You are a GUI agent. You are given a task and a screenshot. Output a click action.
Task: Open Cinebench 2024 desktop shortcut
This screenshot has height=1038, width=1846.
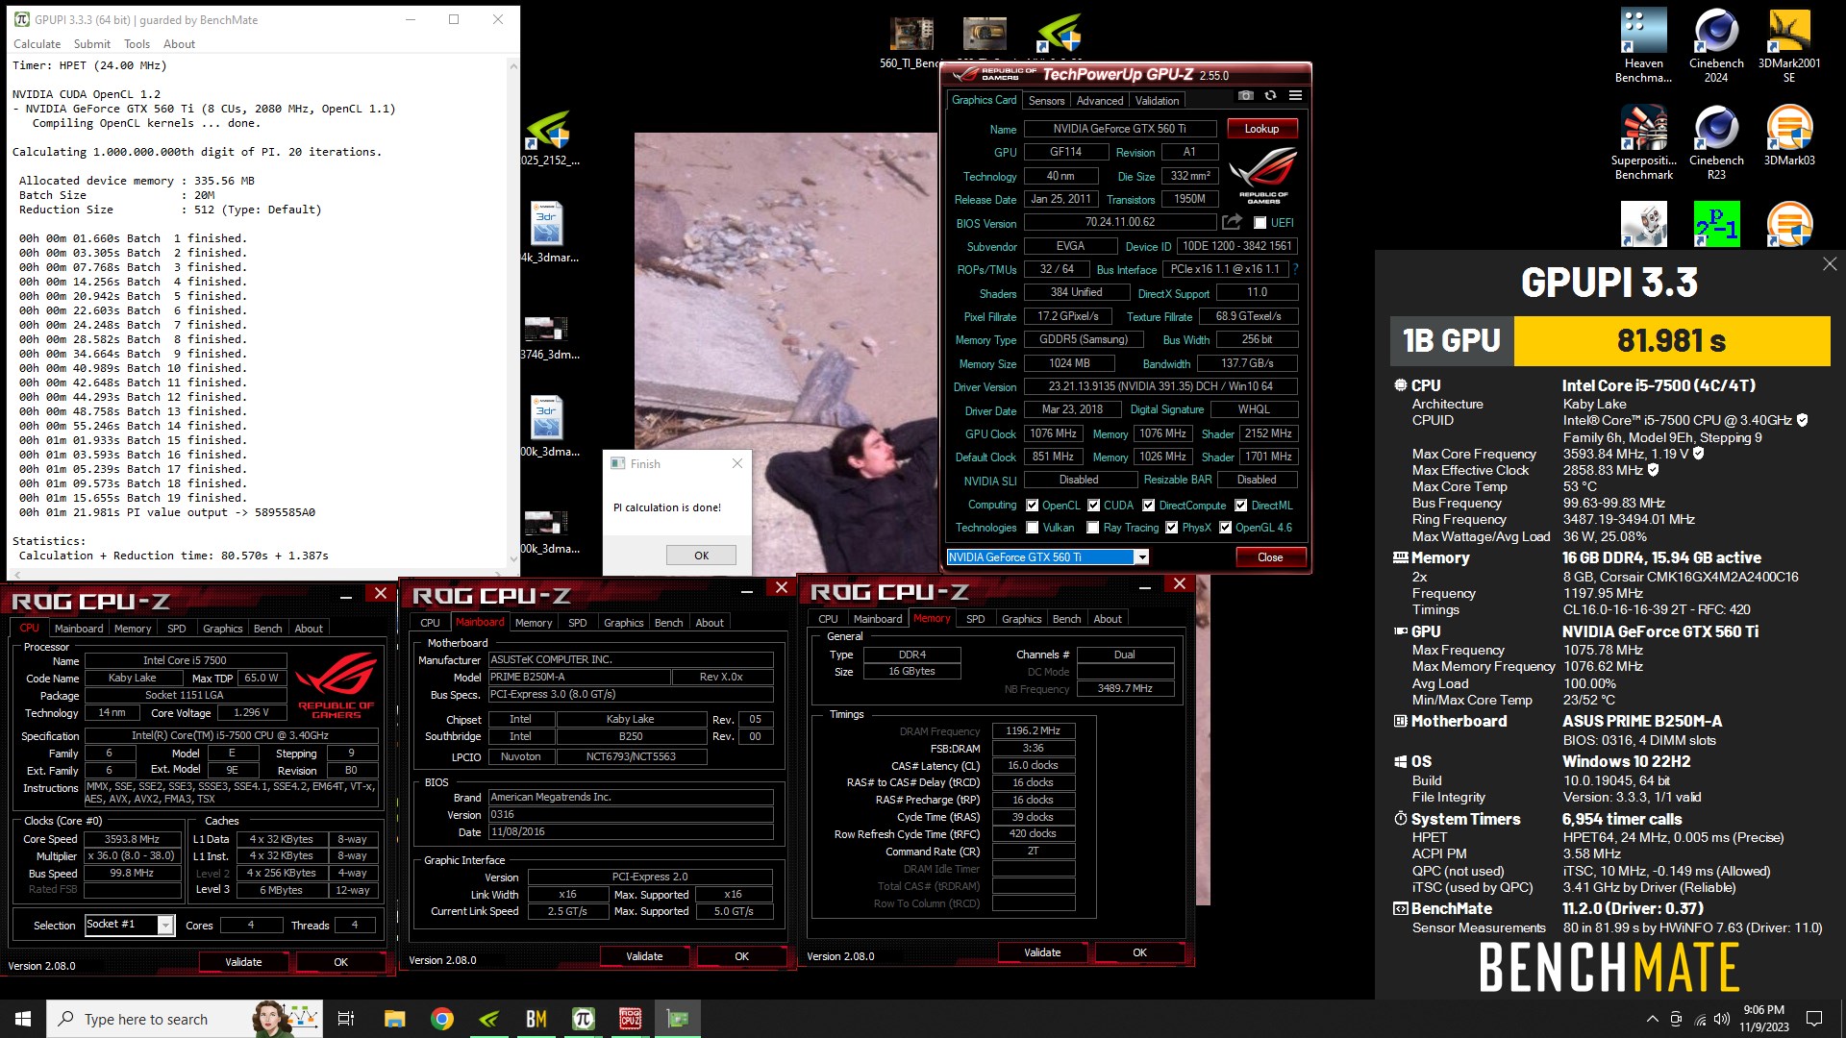(x=1716, y=45)
